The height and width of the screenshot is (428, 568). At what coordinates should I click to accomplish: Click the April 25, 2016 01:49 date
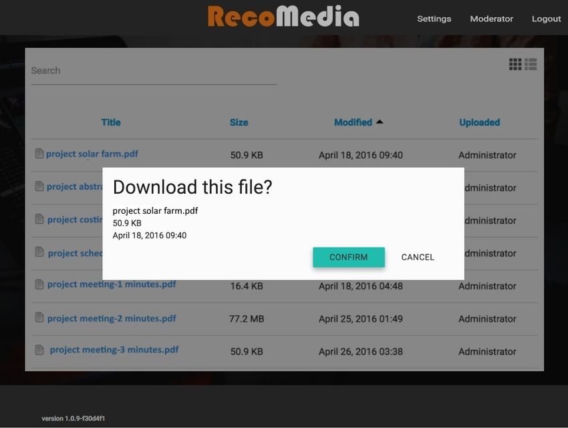pyautogui.click(x=361, y=318)
